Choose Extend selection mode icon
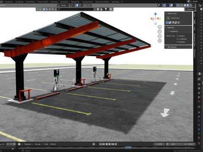The height and width of the screenshot is (152, 203). click(x=170, y=22)
